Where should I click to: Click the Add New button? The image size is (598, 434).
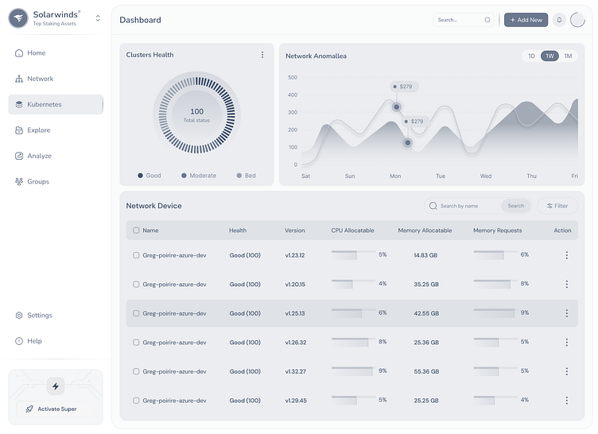(x=526, y=20)
